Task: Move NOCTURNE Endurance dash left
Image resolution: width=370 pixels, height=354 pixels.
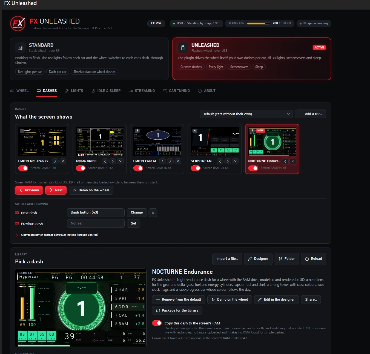Action: click(285, 161)
